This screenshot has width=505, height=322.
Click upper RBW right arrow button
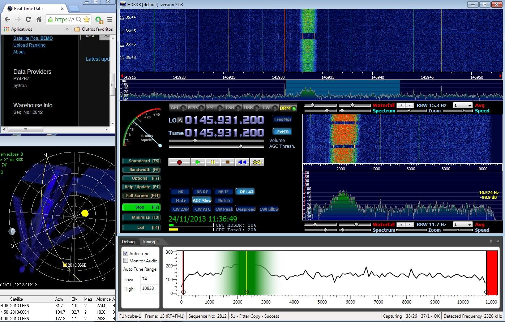(x=410, y=106)
